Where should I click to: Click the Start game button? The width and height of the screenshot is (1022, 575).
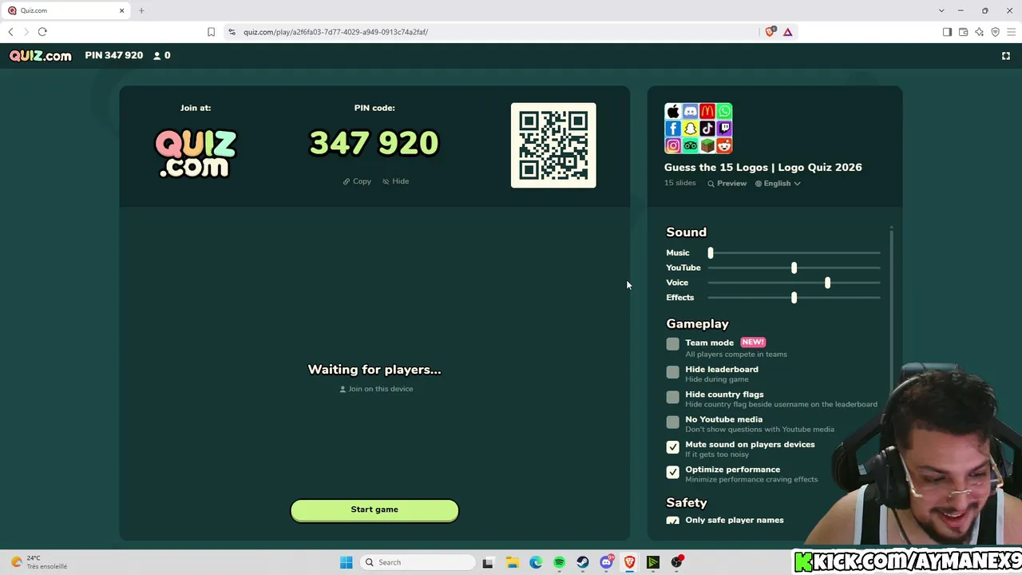[x=374, y=510]
